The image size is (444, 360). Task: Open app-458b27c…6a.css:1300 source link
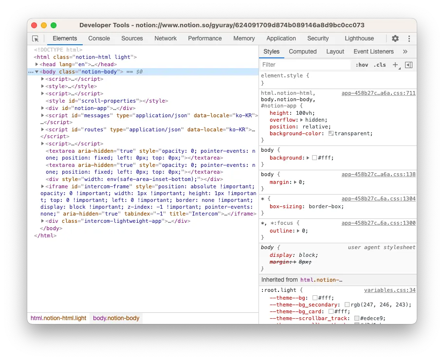[378, 223]
